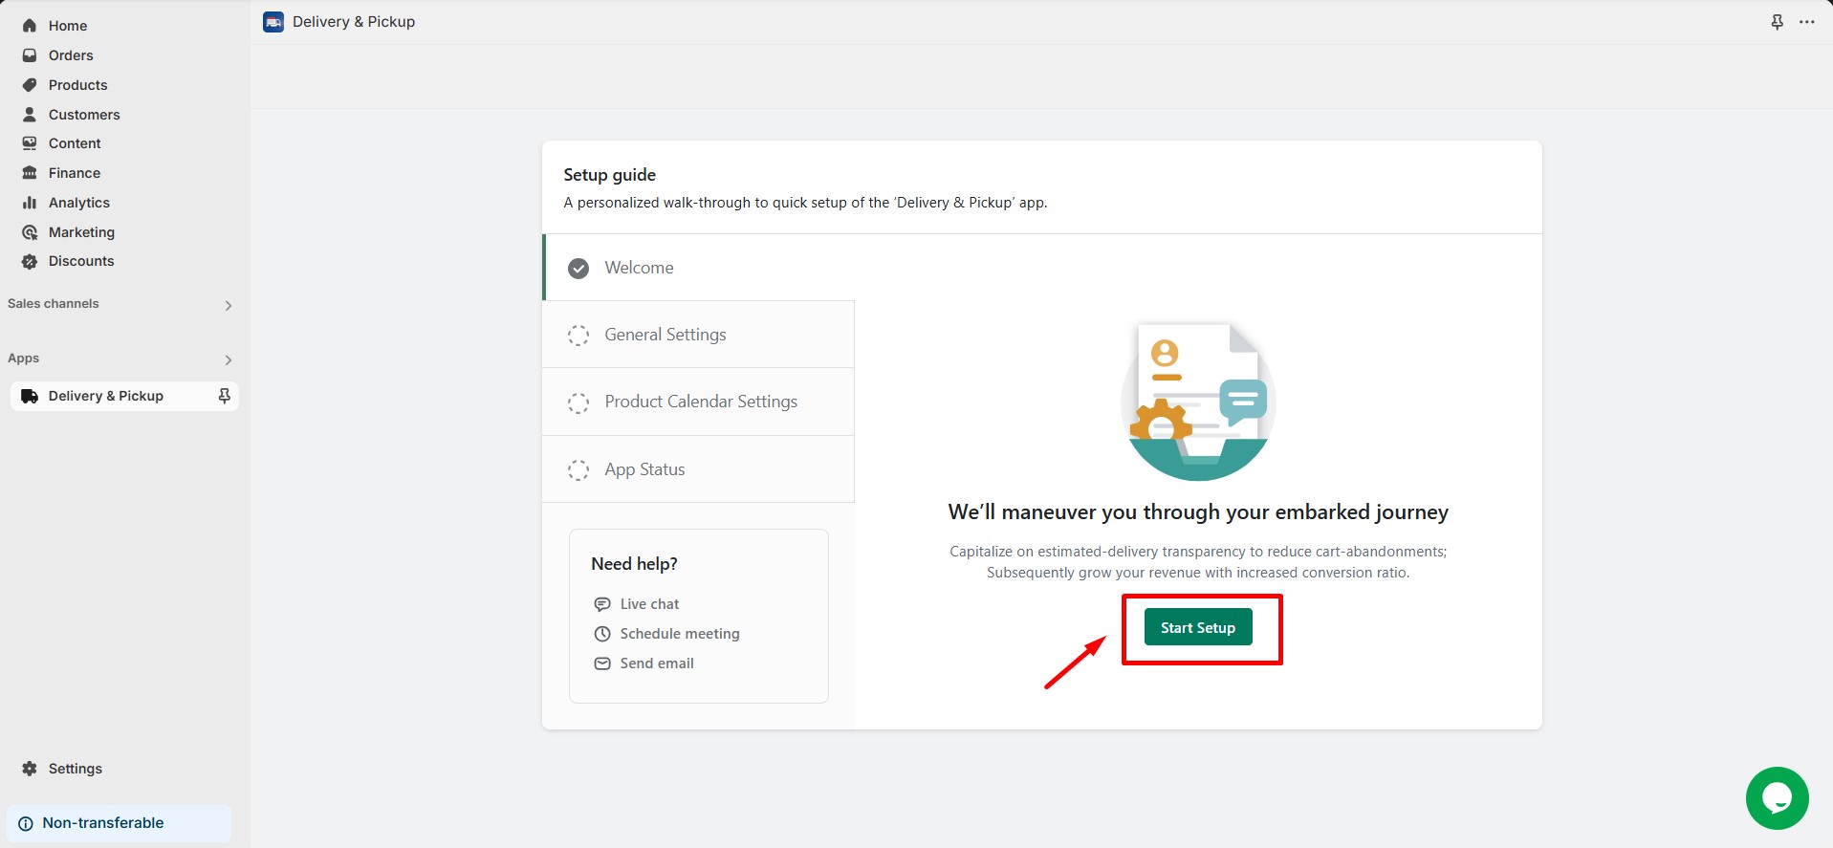Click the Analytics bar chart icon
Image resolution: width=1833 pixels, height=848 pixels.
[x=30, y=203]
